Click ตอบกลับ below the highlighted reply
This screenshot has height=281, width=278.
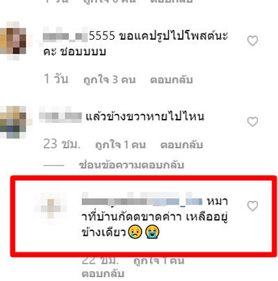(103, 273)
